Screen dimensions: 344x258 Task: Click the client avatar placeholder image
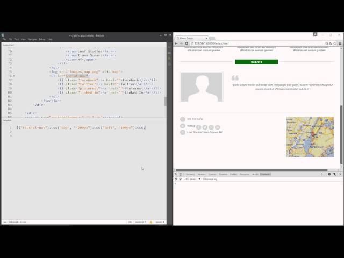tap(202, 87)
